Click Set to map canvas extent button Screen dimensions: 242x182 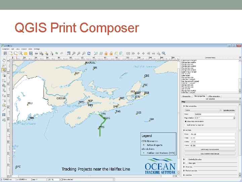[x=210, y=150]
